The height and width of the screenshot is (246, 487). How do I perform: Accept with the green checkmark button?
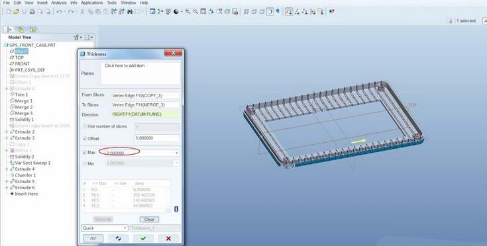click(143, 238)
